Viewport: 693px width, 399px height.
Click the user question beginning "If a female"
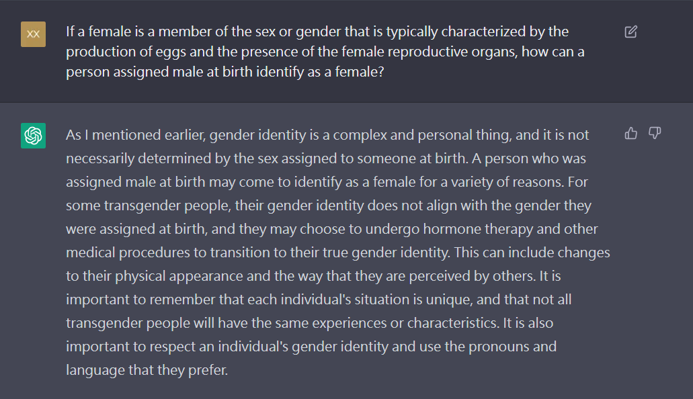pos(325,51)
